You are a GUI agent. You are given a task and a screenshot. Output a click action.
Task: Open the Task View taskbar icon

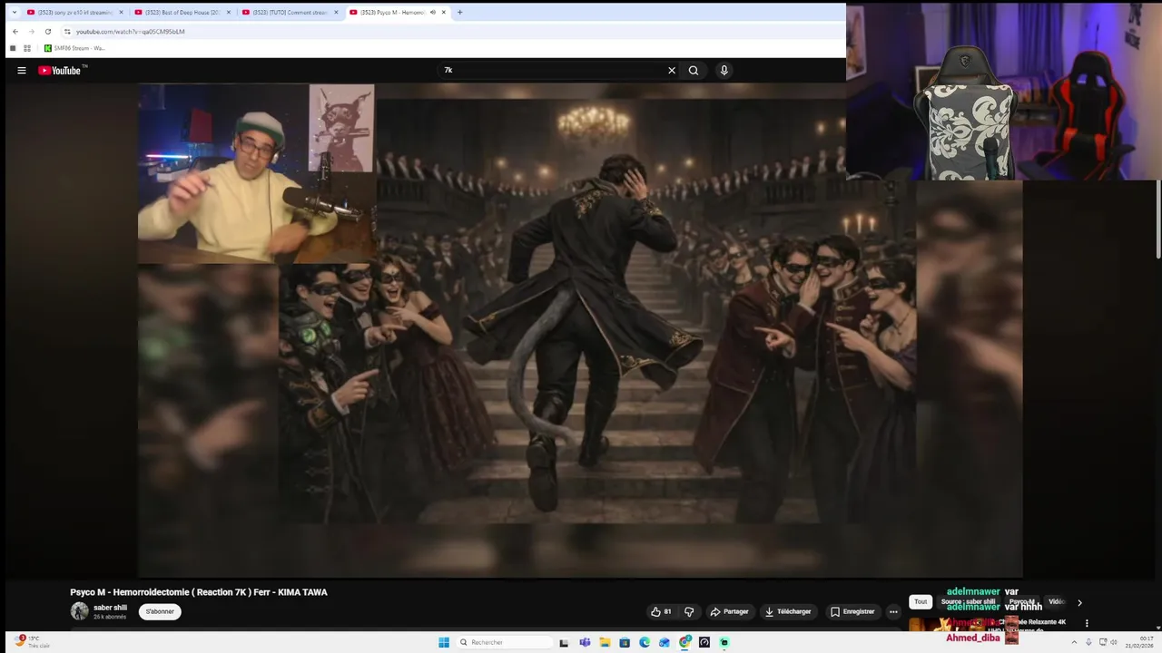[x=564, y=642]
